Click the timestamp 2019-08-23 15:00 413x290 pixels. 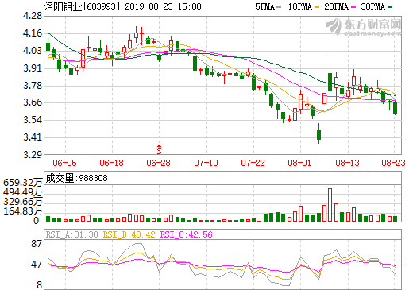tap(163, 6)
